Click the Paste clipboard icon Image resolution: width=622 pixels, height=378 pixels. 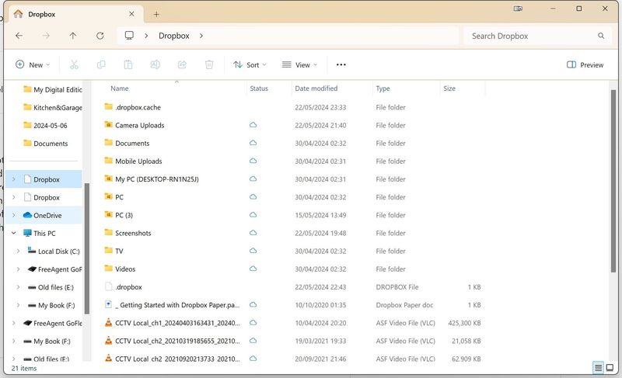[128, 65]
